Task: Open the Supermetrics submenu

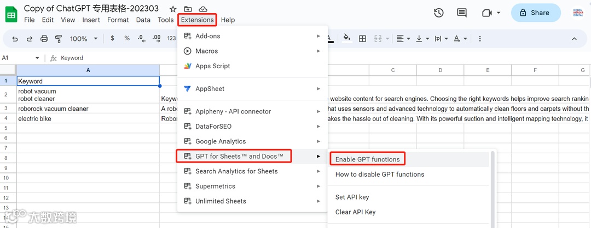Action: pyautogui.click(x=252, y=187)
